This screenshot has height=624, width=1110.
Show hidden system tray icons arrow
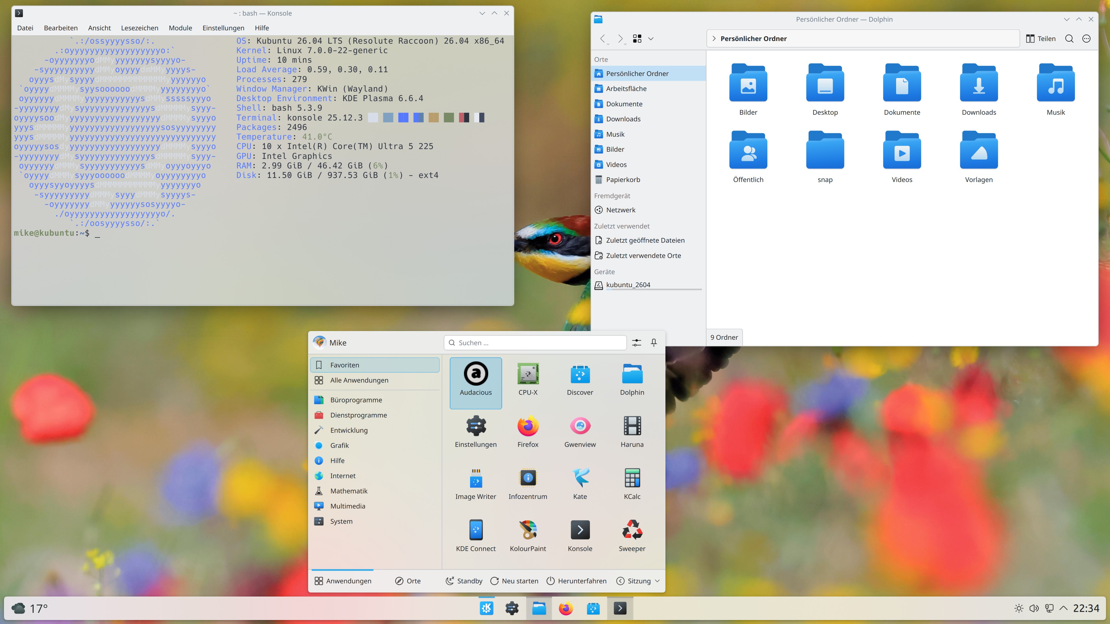[x=1063, y=608]
